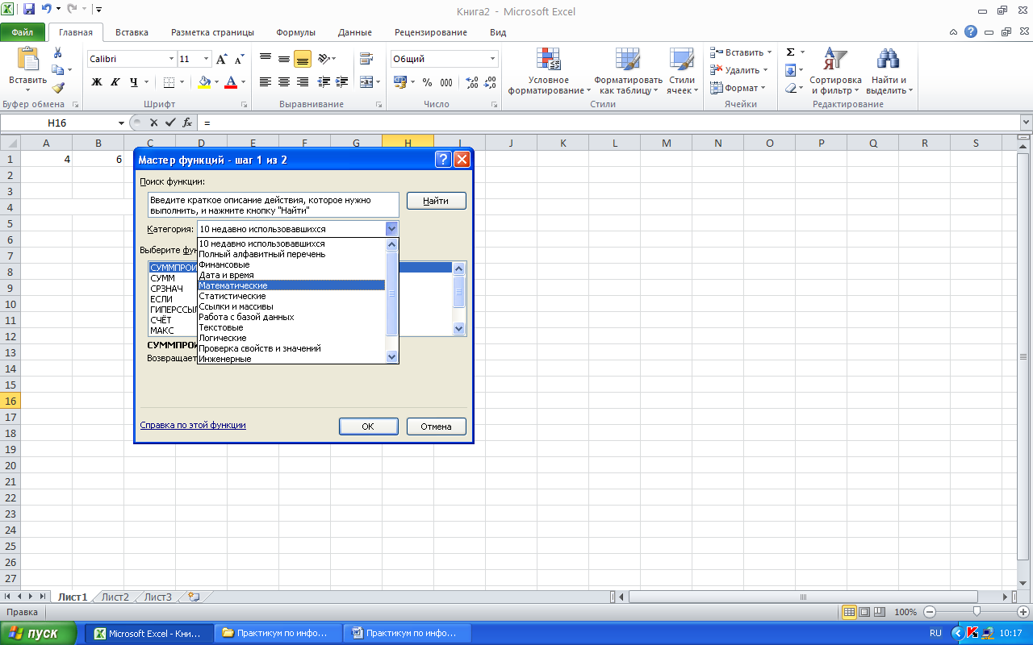Click the function search description field
The height and width of the screenshot is (645, 1033).
pyautogui.click(x=274, y=205)
